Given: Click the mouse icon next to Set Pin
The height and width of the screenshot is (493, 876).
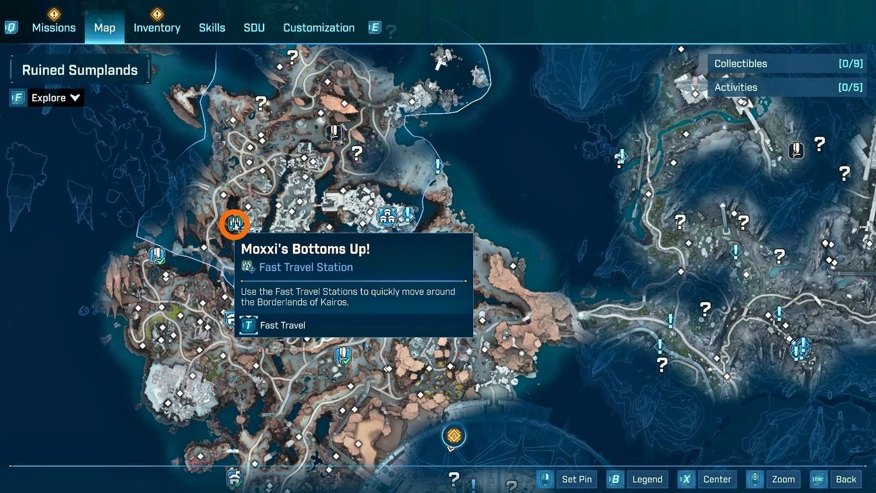Looking at the screenshot, I should pos(544,479).
